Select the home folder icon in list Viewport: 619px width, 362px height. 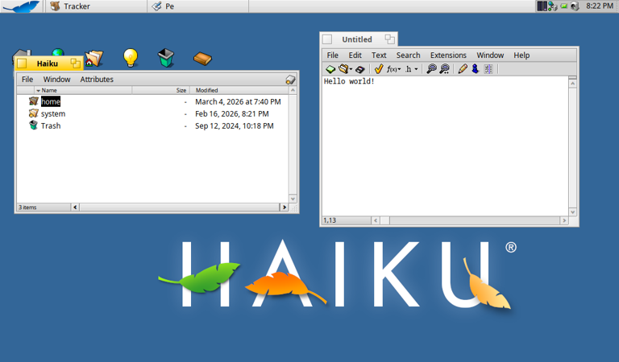tap(34, 101)
